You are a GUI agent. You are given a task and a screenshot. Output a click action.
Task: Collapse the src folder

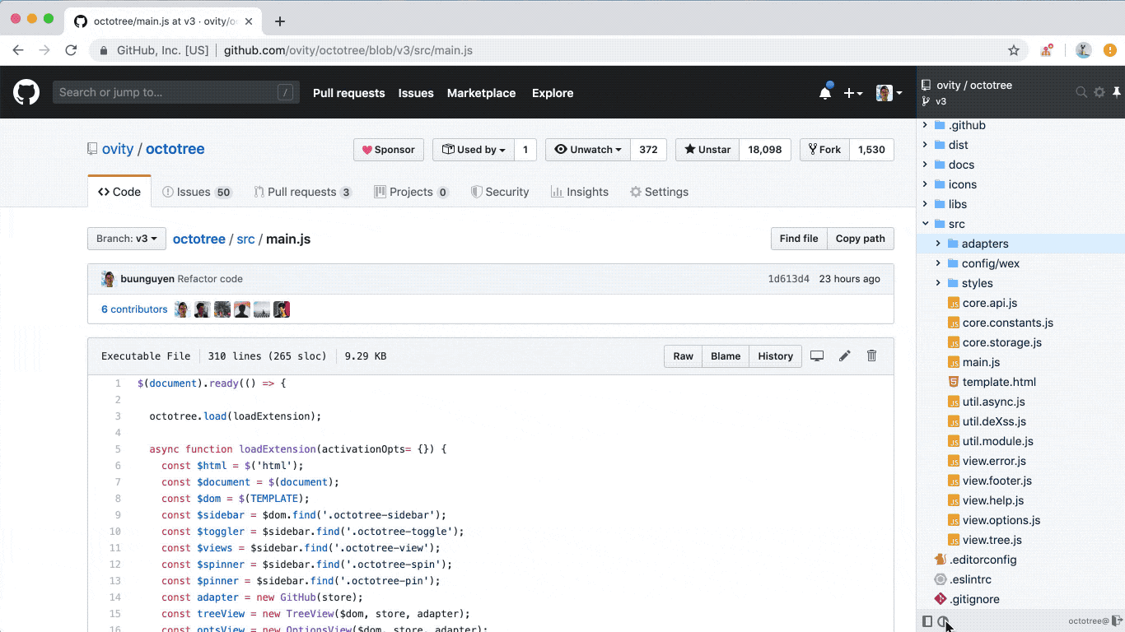click(926, 224)
